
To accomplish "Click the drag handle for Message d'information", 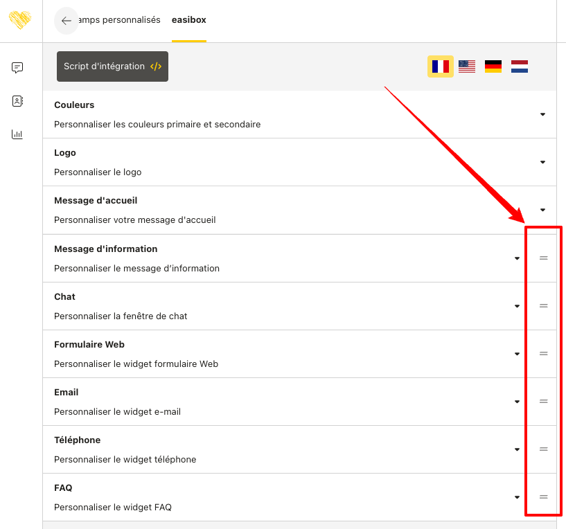I will click(544, 258).
